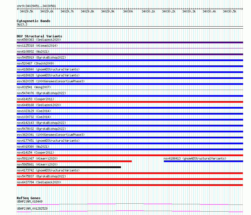The image size is (251, 215).
Task: Click the red bar under nsv4173742
Action: (130, 173)
